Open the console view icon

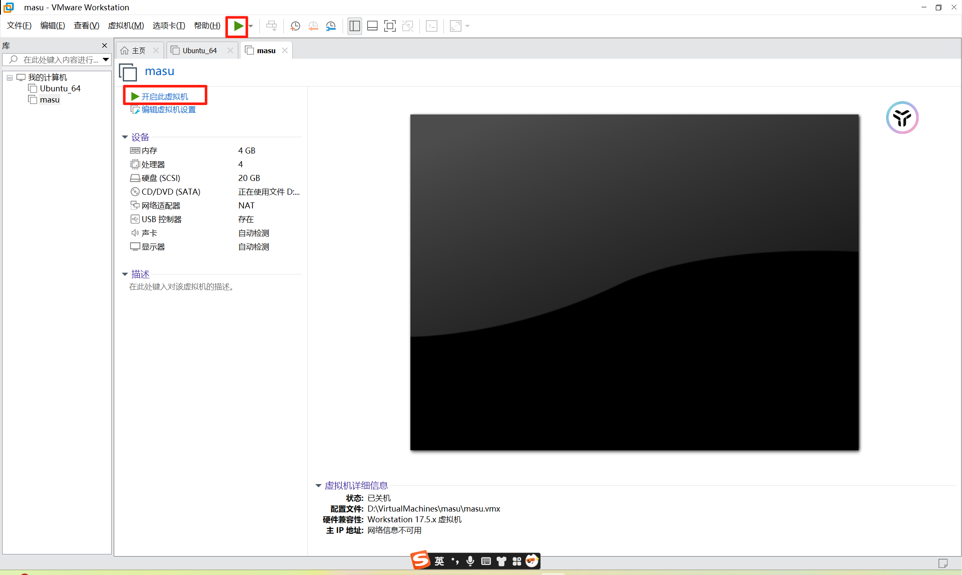tap(431, 26)
